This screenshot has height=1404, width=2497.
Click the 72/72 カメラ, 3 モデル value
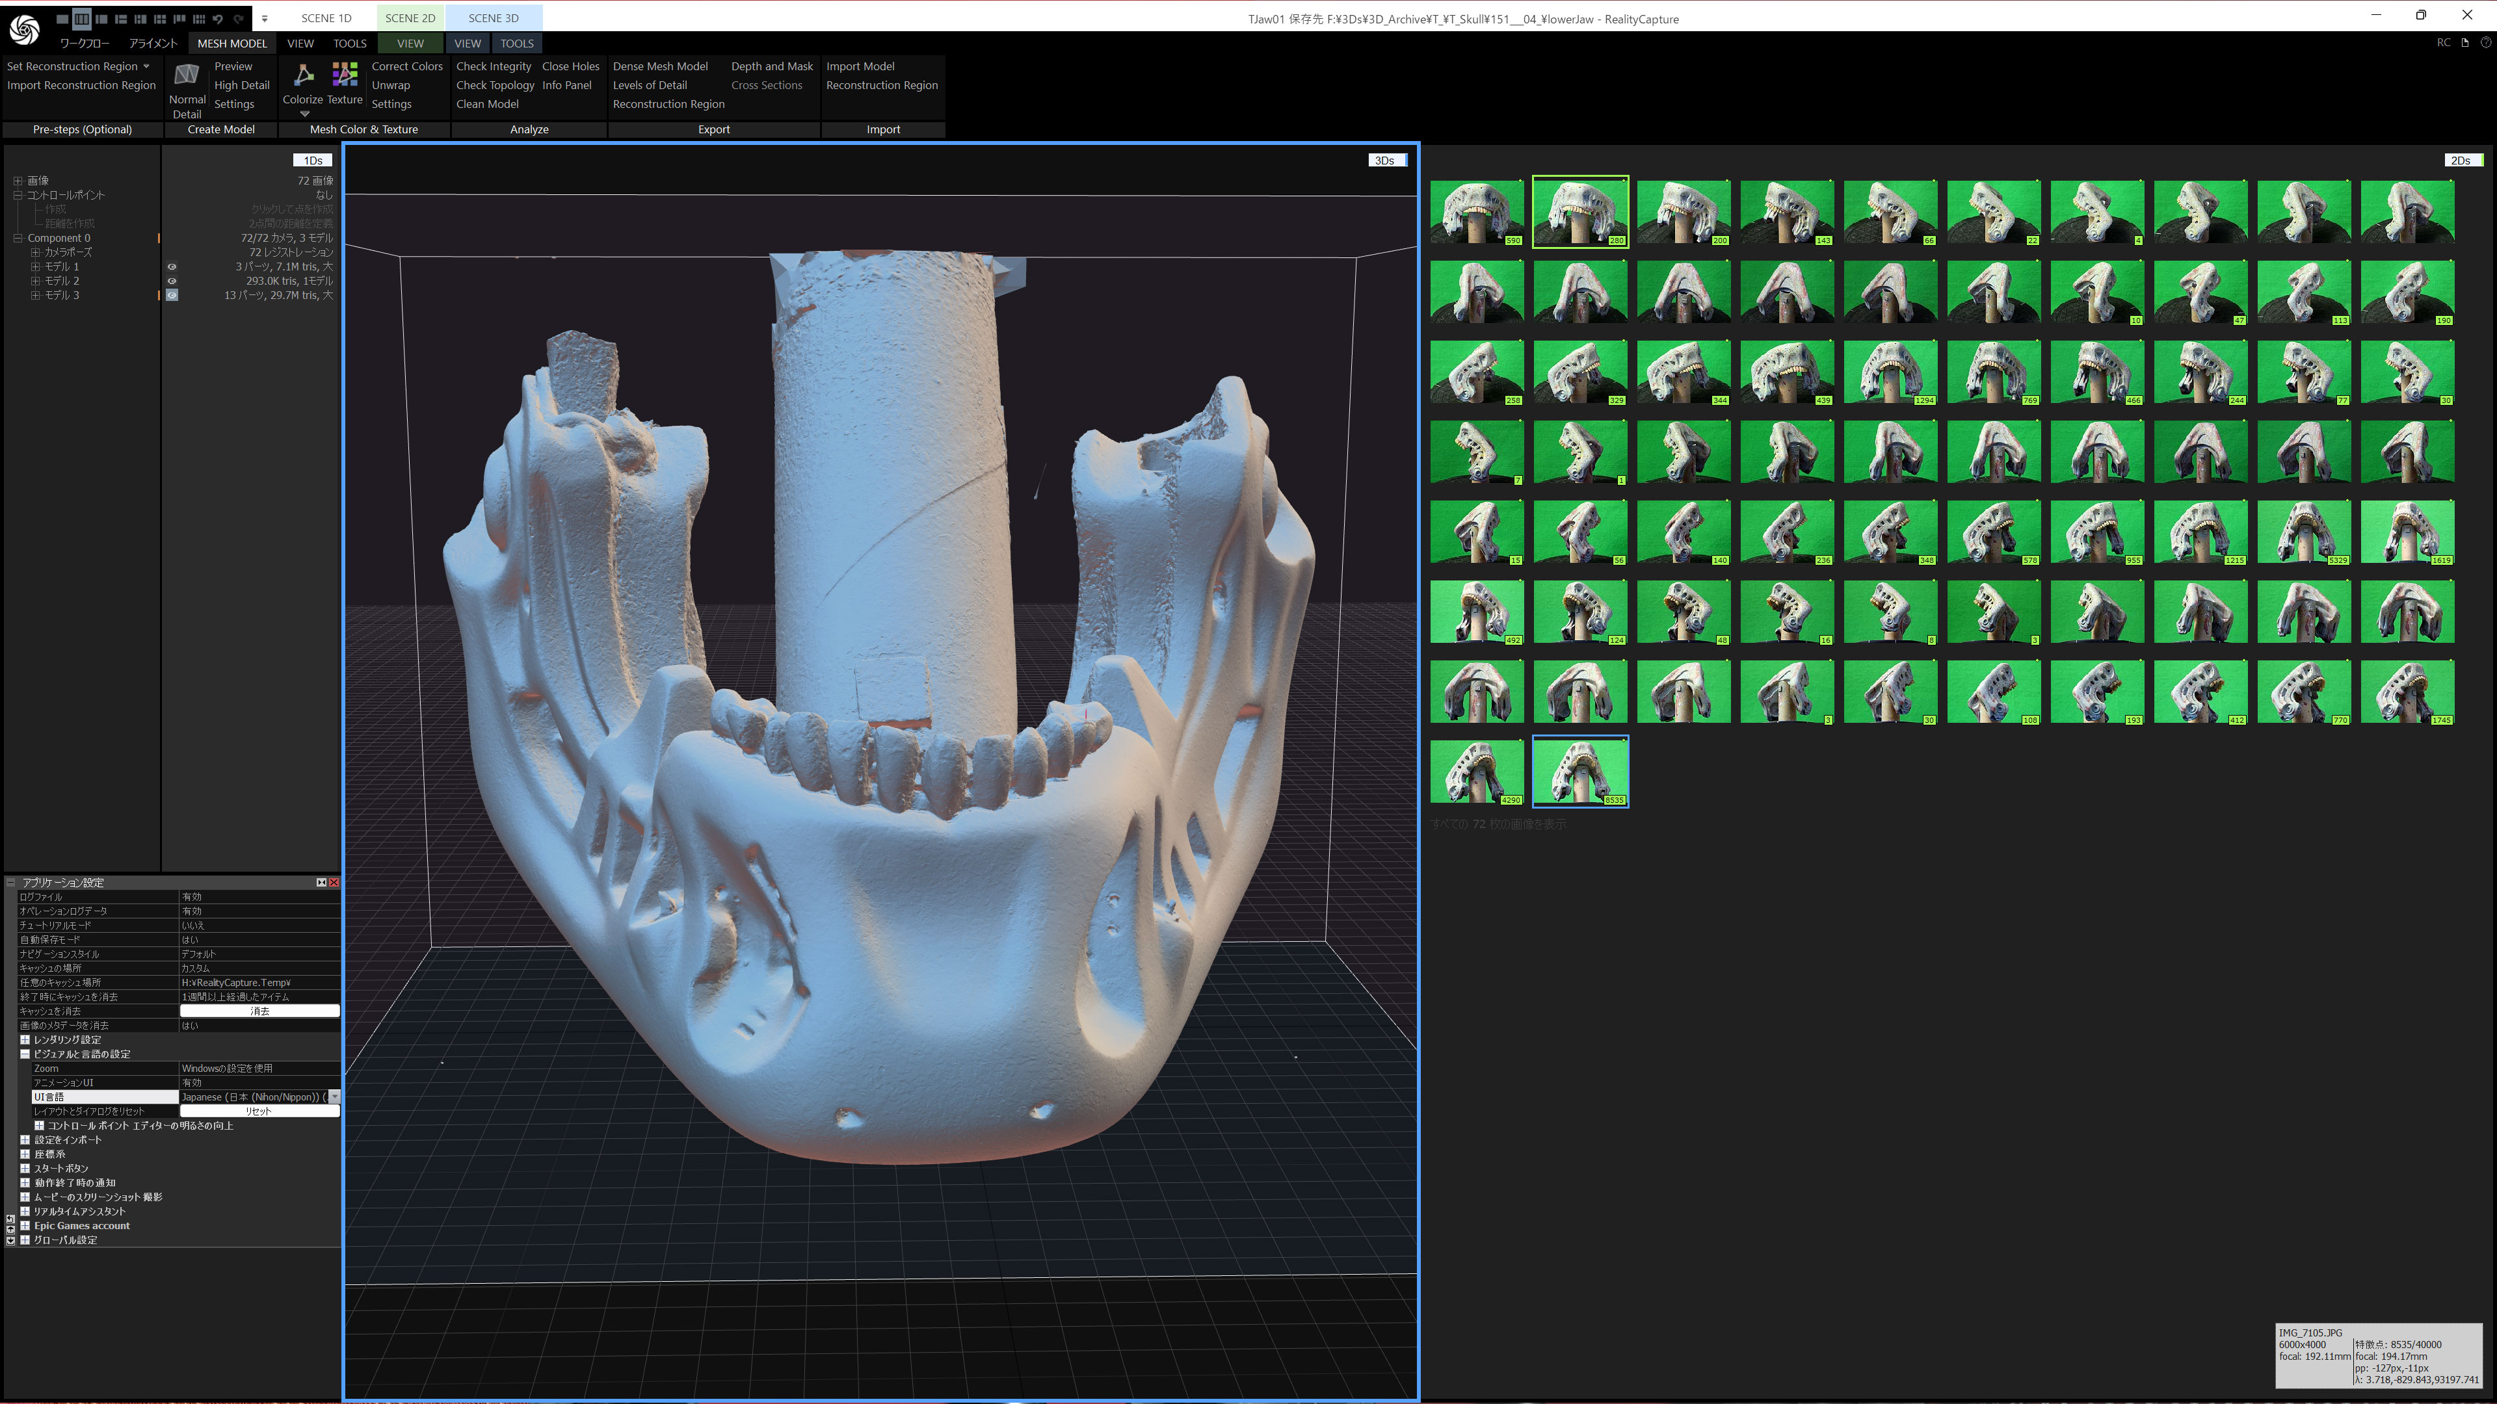pos(286,239)
